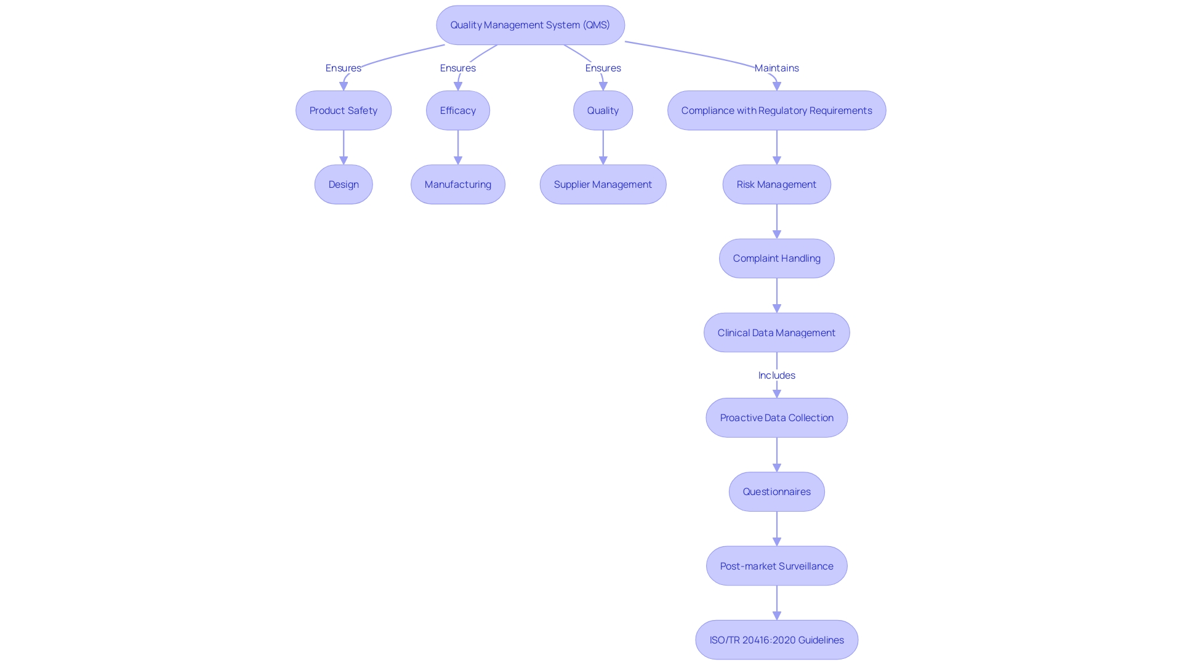Viewport: 1182px width, 665px height.
Task: Expand the Includes relationship to Proactive Data Collection
Action: pyautogui.click(x=776, y=374)
